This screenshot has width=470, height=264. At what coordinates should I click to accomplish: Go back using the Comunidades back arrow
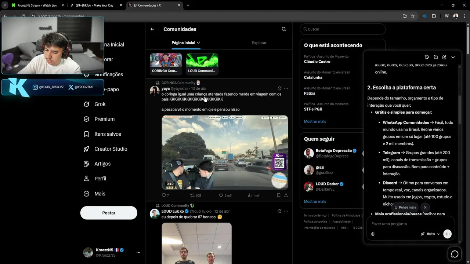[152, 29]
